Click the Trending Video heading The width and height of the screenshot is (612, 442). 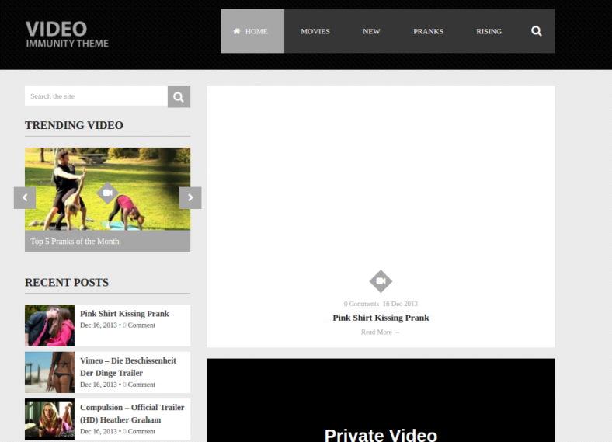(x=74, y=125)
